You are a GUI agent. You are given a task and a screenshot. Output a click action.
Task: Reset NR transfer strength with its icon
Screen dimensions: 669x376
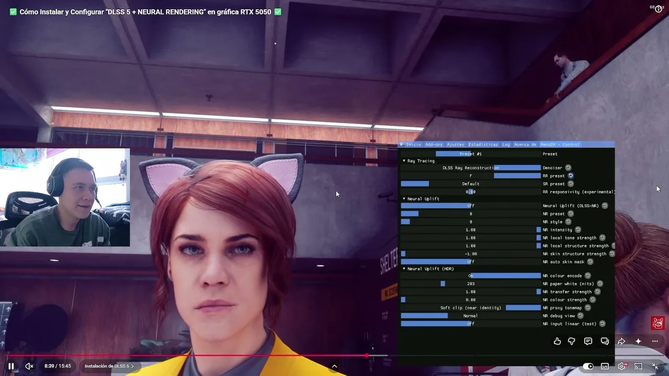coord(597,291)
